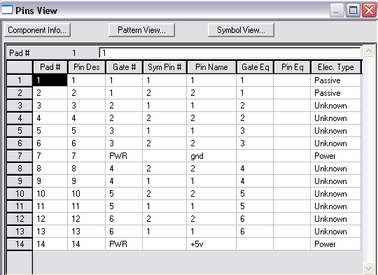Select row header 12
The height and width of the screenshot is (275, 378).
(x=20, y=218)
